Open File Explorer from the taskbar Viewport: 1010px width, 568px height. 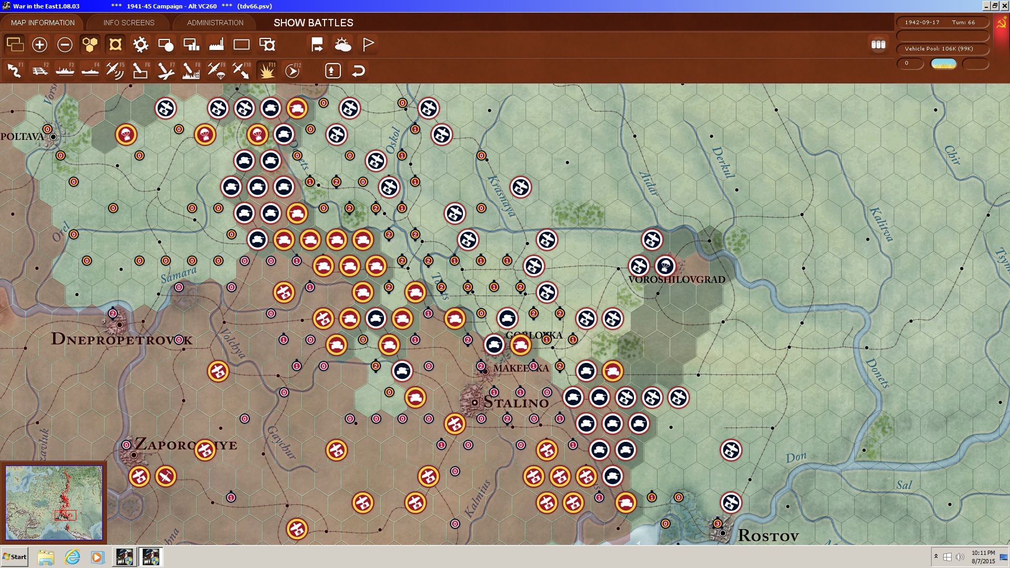[x=46, y=557]
